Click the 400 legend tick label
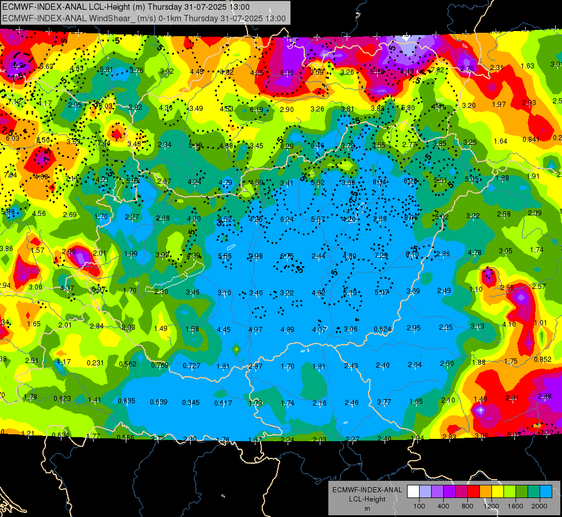562x517 pixels. click(443, 506)
